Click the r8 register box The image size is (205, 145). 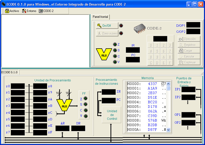tap(40, 86)
